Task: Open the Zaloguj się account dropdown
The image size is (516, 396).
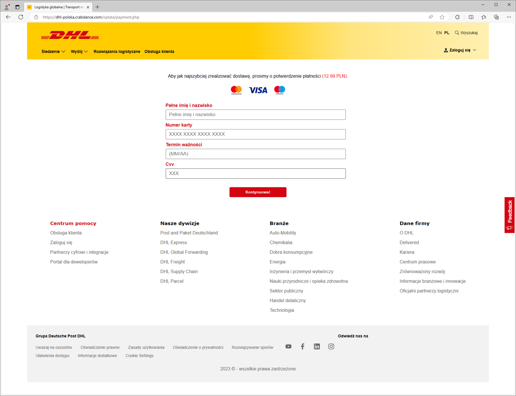Action: [460, 50]
